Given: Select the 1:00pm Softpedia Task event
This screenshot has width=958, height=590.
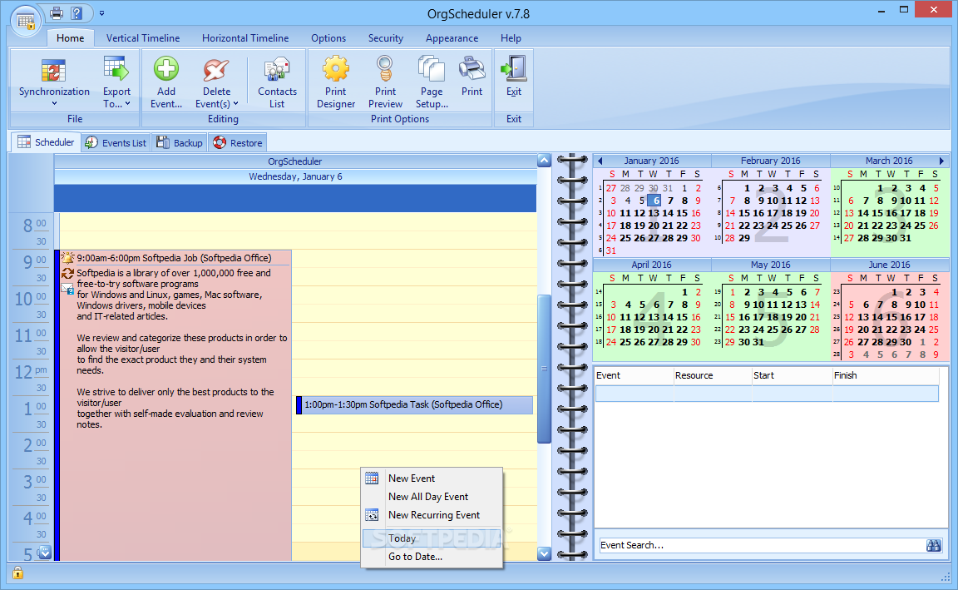Looking at the screenshot, I should [414, 404].
